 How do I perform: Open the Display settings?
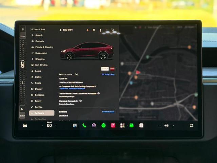point(37,89)
